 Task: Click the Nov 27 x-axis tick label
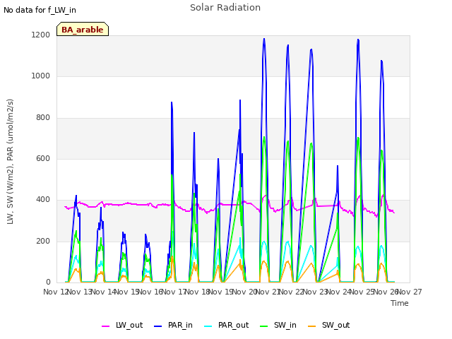(410, 292)
